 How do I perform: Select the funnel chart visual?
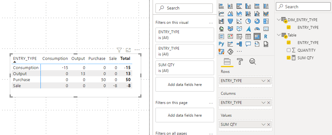(230, 21)
